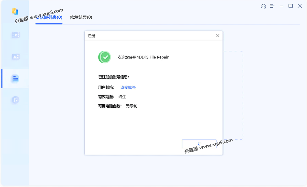
Task: Open the audio repair sidebar section
Action: pyautogui.click(x=16, y=99)
